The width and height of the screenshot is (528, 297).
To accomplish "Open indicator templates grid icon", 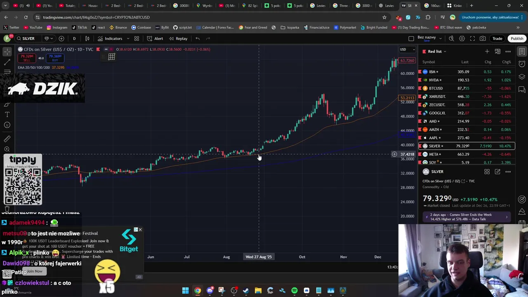I will [137, 38].
